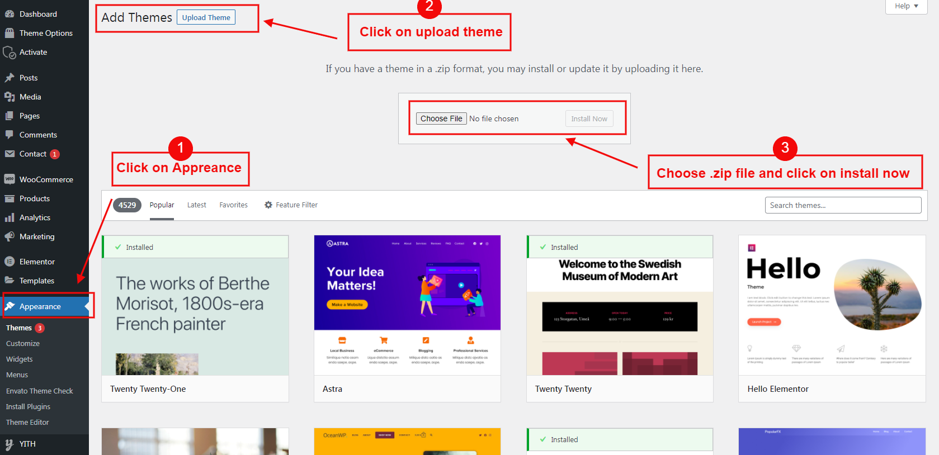Click the Elementor circle icon
The width and height of the screenshot is (939, 455).
pyautogui.click(x=10, y=262)
